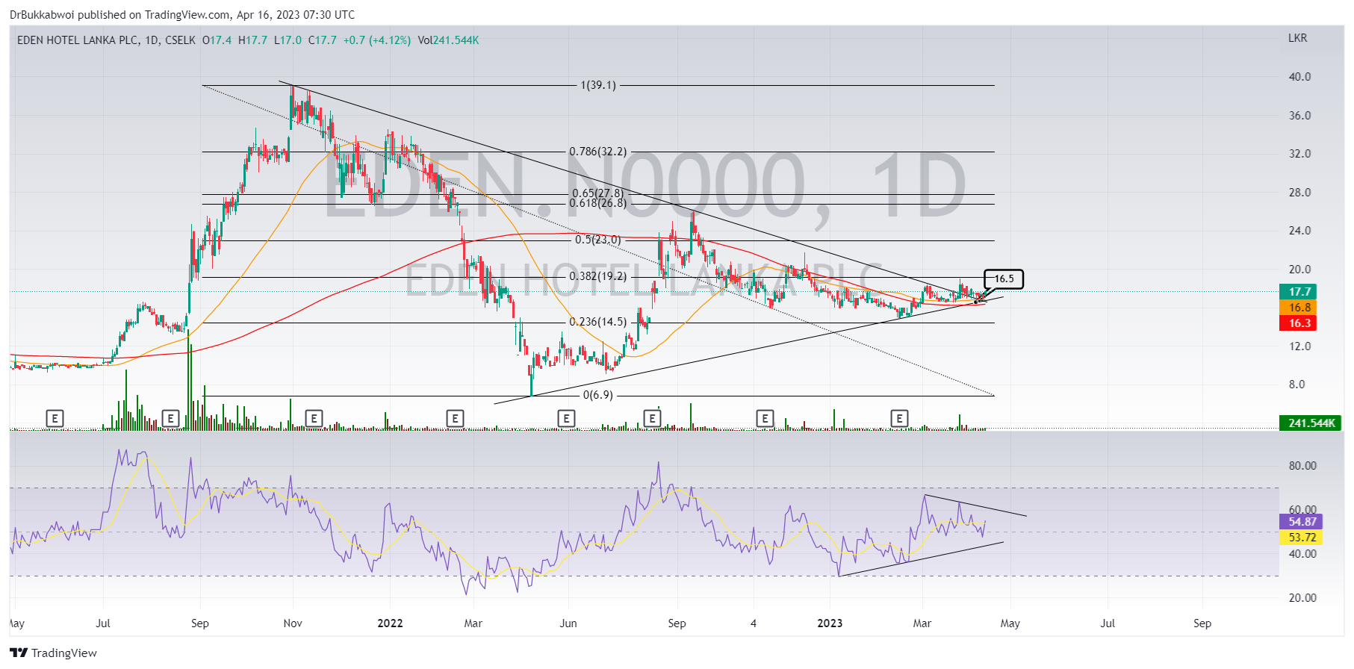Viewport: 1354px width, 669px height.
Task: Click the DrBukkabwoi published attribution text
Action: [x=182, y=15]
